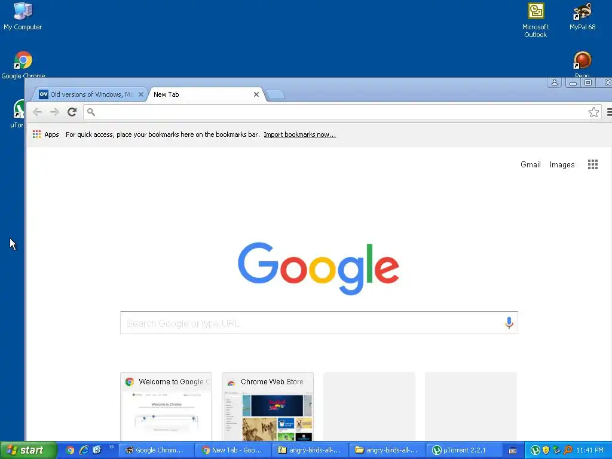The width and height of the screenshot is (612, 459).
Task: Switch to New Tab - Goo... taskbar button
Action: click(233, 451)
